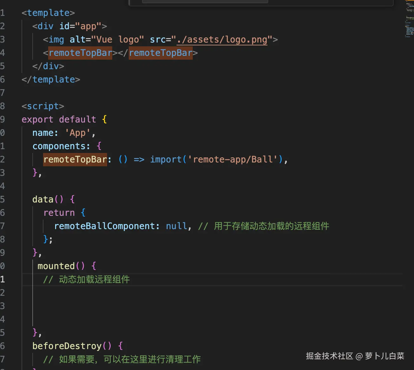Click the export default statement

[x=59, y=120]
